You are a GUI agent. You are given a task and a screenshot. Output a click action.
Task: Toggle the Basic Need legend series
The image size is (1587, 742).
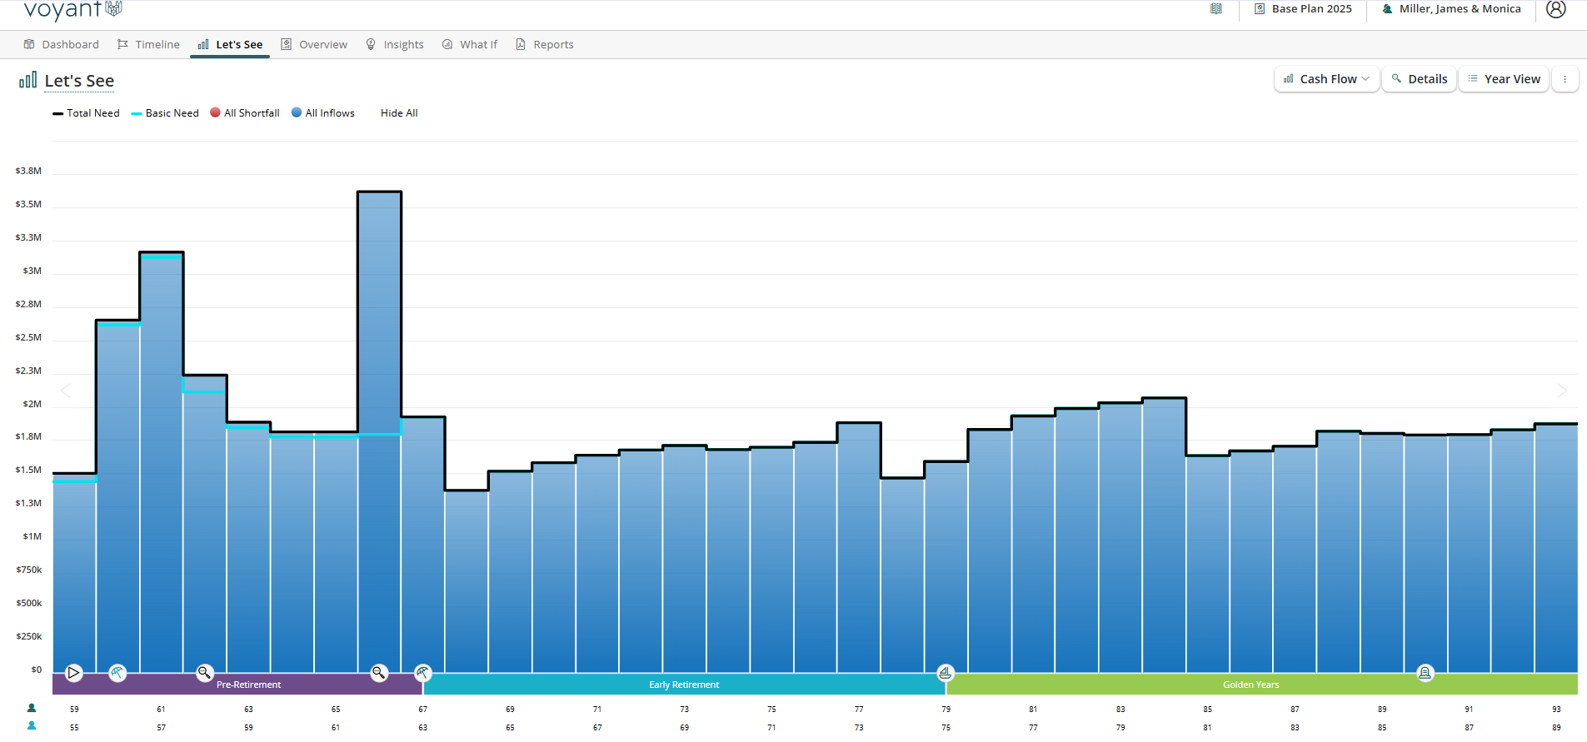click(x=165, y=113)
